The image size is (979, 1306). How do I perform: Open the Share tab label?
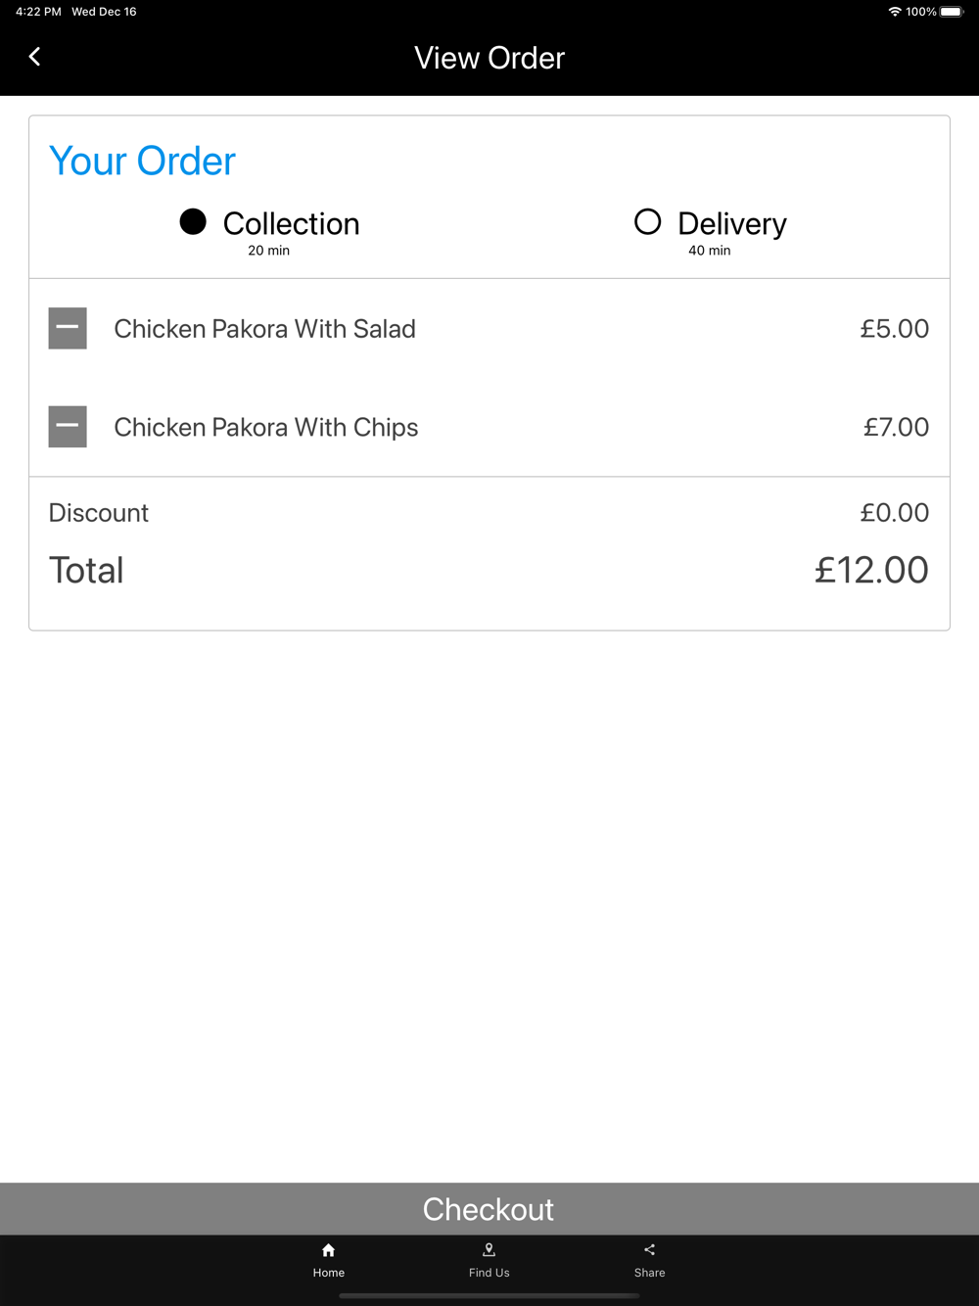(x=649, y=1273)
